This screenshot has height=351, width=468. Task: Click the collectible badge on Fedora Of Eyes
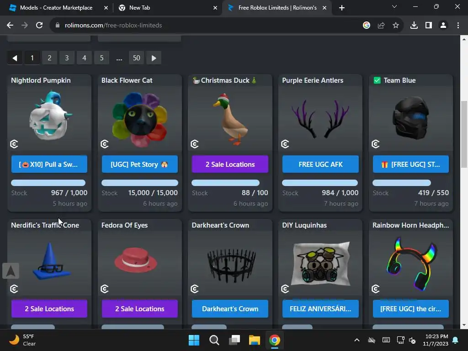click(x=105, y=289)
